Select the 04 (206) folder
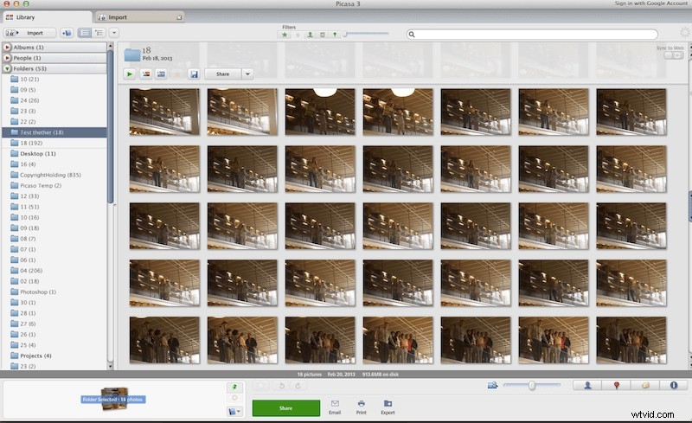 click(54, 271)
